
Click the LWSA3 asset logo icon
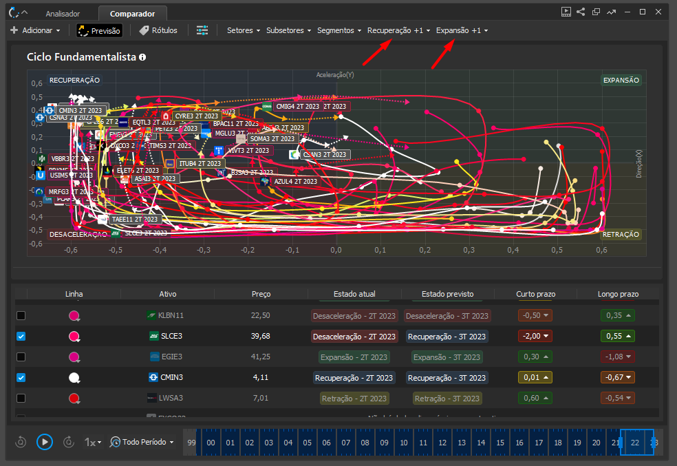(151, 398)
